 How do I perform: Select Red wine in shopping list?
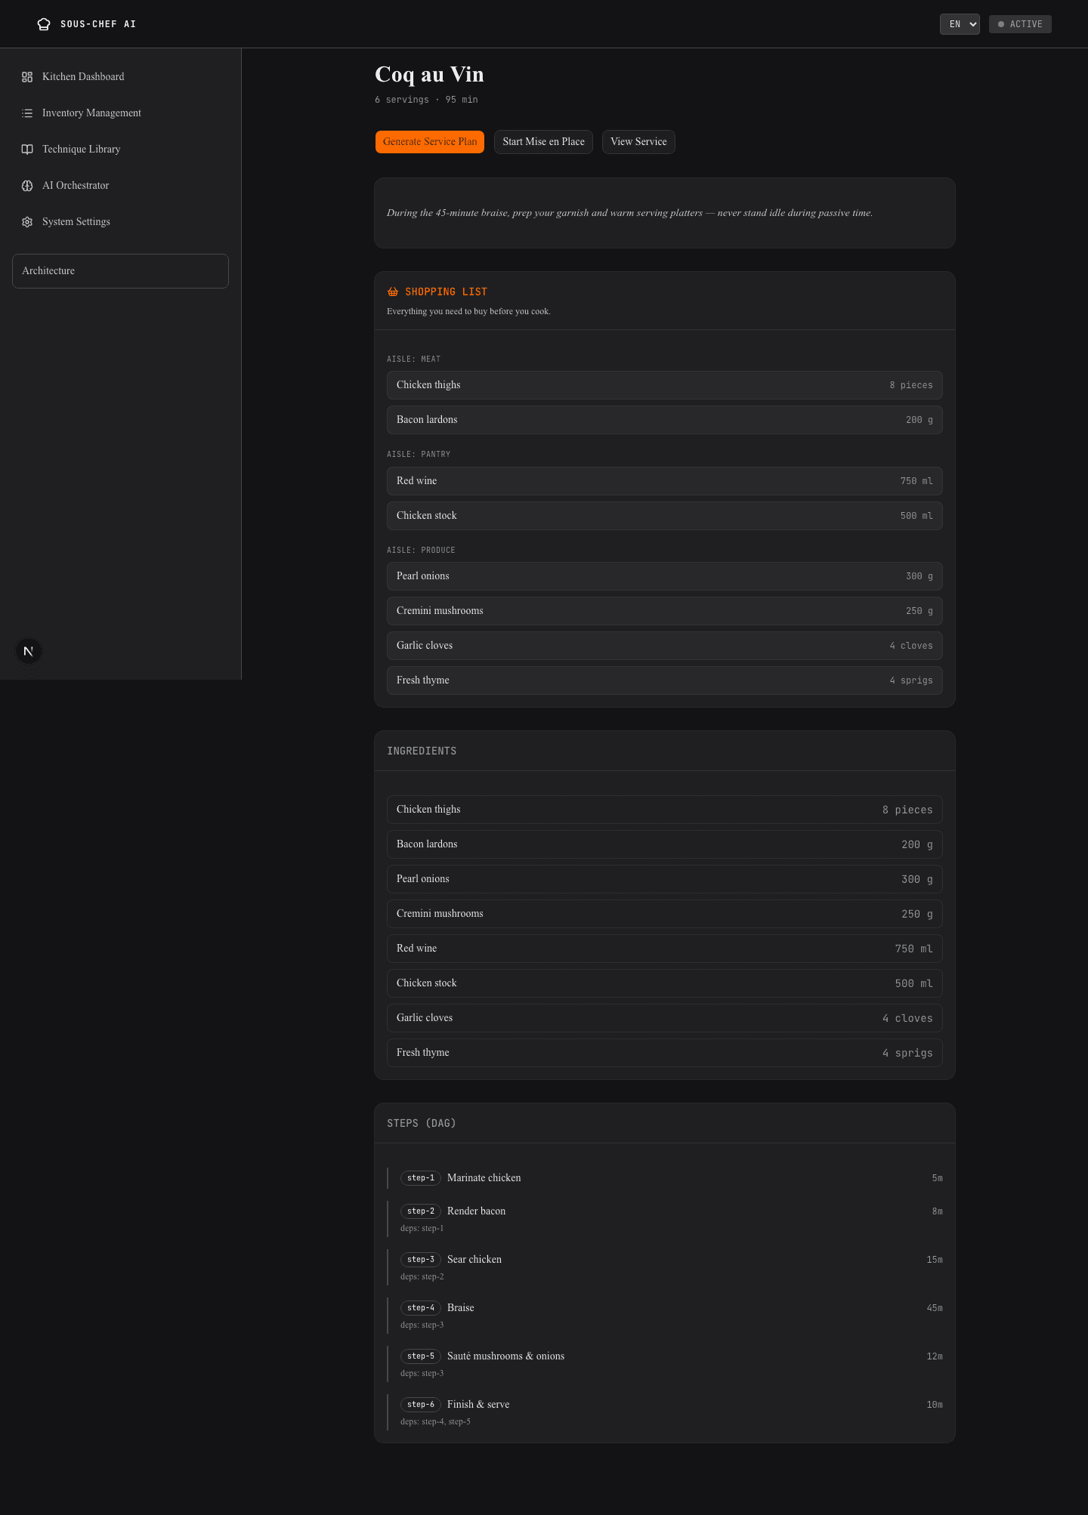click(x=665, y=481)
